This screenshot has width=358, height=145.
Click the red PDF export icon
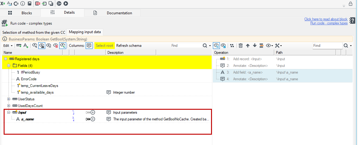(x=38, y=3)
